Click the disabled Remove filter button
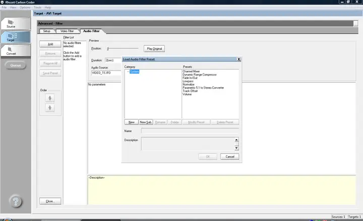The width and height of the screenshot is (363, 221). [x=50, y=54]
